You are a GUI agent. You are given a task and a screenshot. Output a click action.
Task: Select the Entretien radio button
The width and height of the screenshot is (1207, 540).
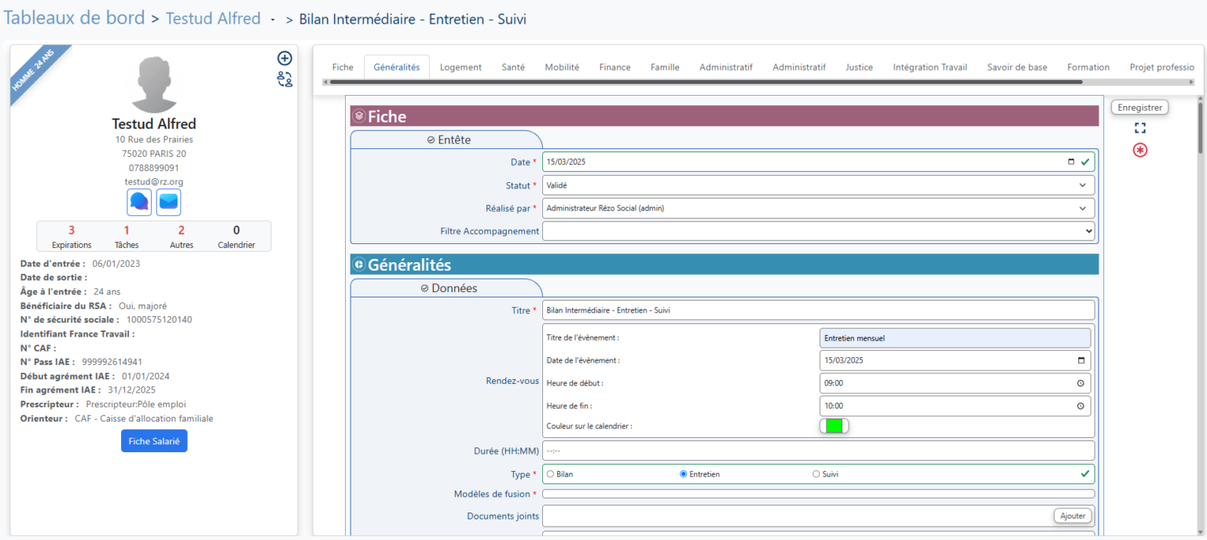click(x=683, y=474)
